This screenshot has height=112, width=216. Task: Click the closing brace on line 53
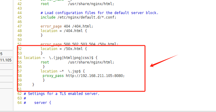click(x=42, y=53)
